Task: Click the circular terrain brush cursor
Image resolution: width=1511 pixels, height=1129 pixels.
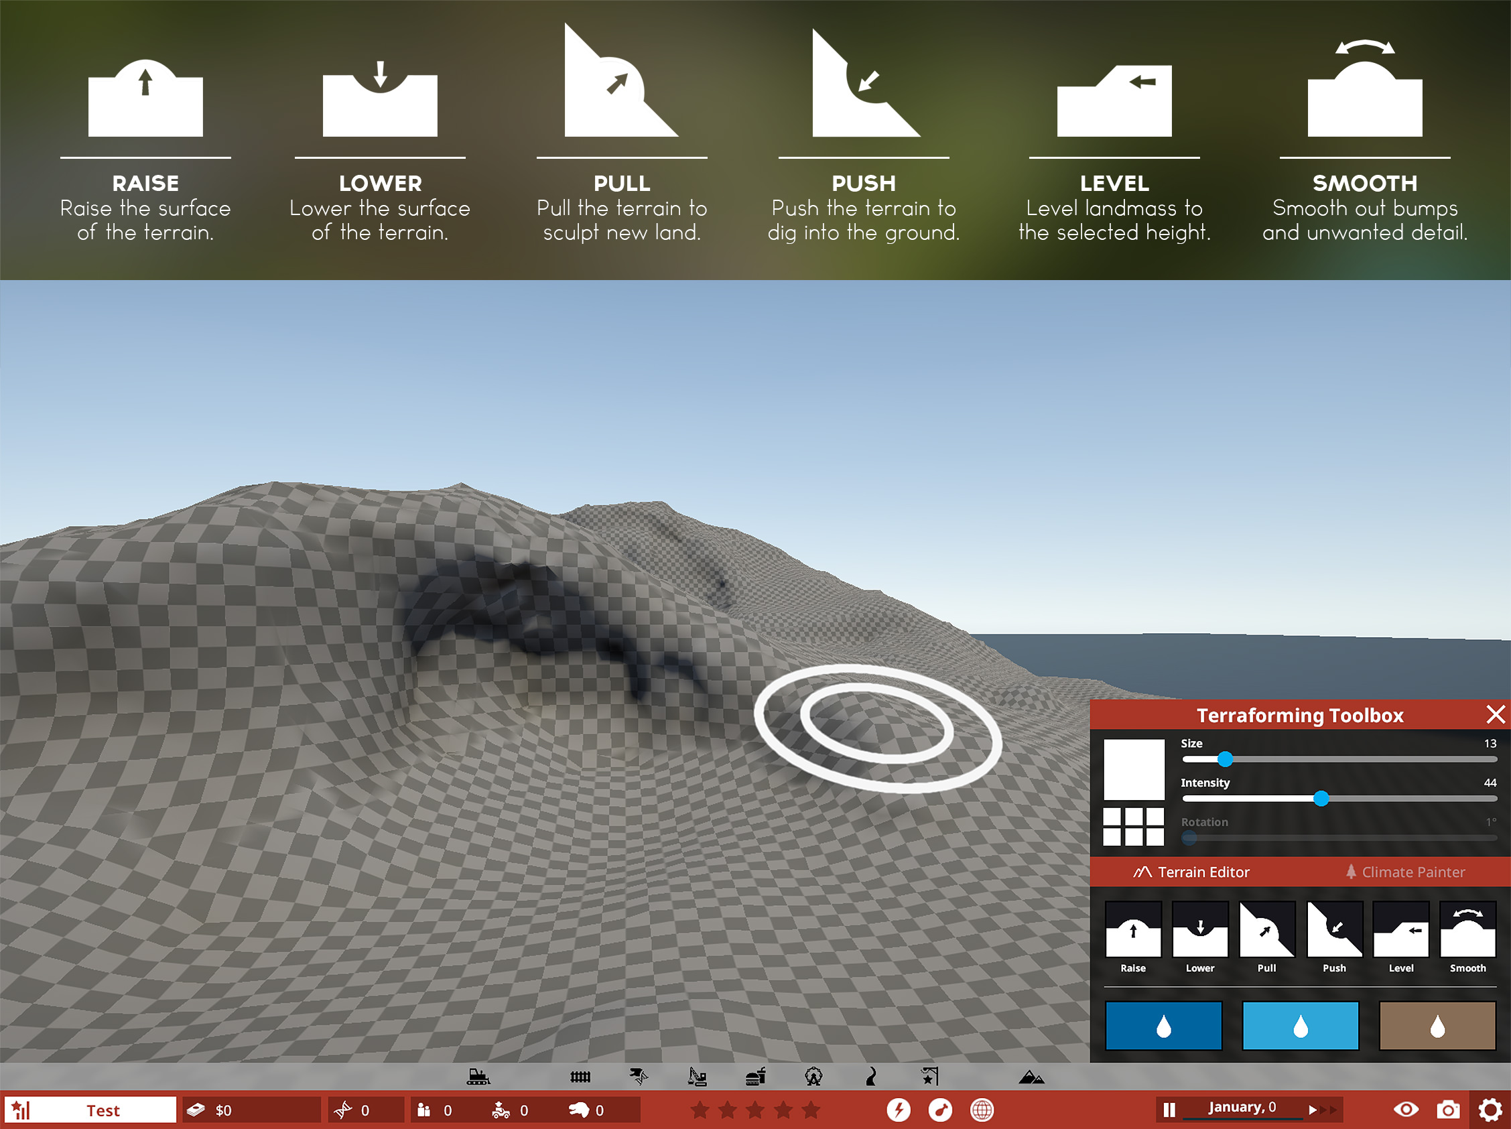Action: pos(877,730)
